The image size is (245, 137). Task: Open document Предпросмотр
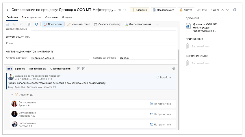click(164, 10)
